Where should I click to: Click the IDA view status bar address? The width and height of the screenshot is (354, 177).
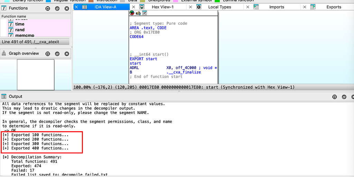point(184,87)
